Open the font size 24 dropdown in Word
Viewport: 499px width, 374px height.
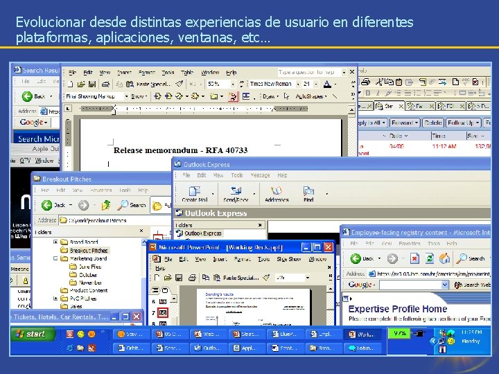tap(316, 84)
